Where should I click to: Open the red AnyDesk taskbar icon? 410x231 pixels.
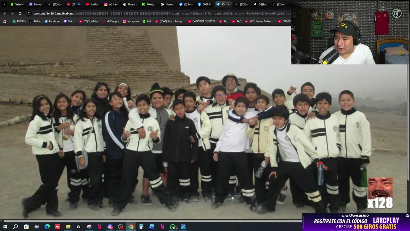pos(58,227)
